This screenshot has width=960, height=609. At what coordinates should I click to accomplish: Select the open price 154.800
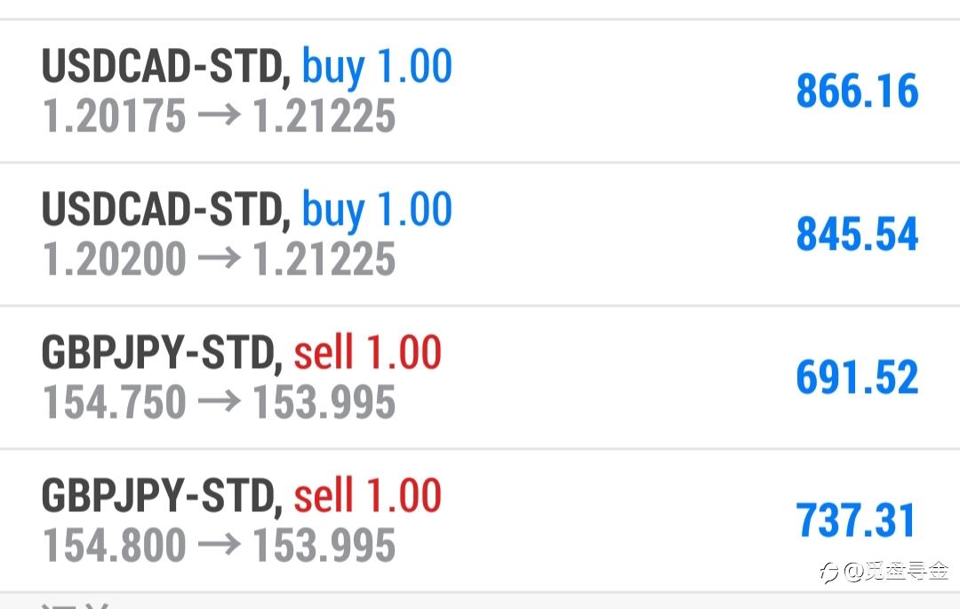click(115, 545)
